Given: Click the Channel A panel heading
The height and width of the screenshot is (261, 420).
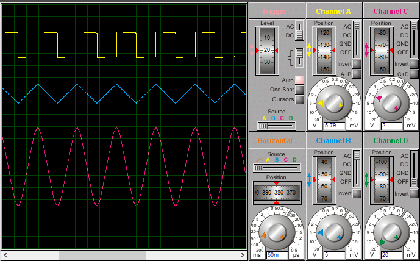Looking at the screenshot, I should 333,12.
